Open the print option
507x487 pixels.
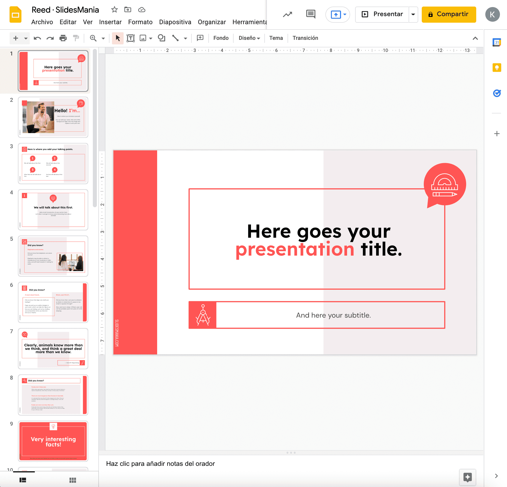point(63,38)
